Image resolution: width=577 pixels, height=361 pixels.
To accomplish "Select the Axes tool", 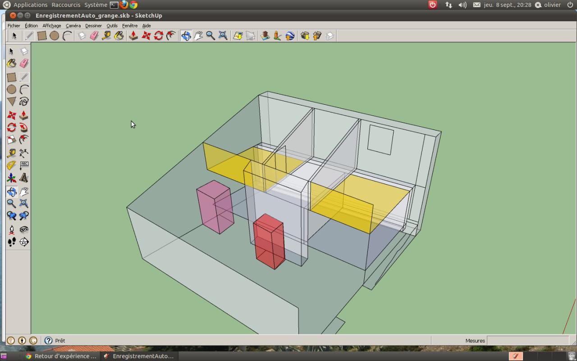I will coord(11,178).
